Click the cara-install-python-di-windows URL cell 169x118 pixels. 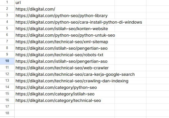point(79,22)
